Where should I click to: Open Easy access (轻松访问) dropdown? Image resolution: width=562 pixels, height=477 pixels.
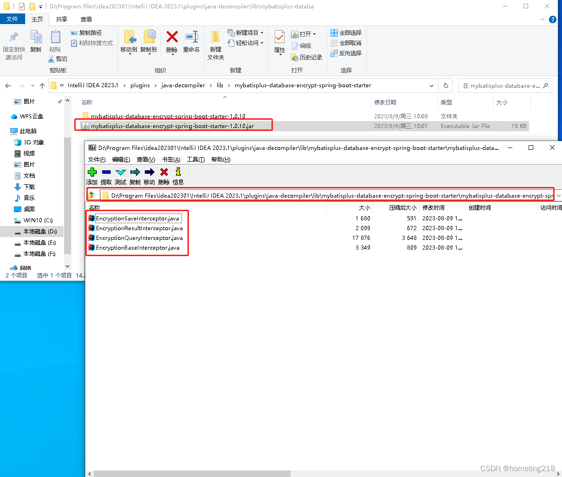245,43
